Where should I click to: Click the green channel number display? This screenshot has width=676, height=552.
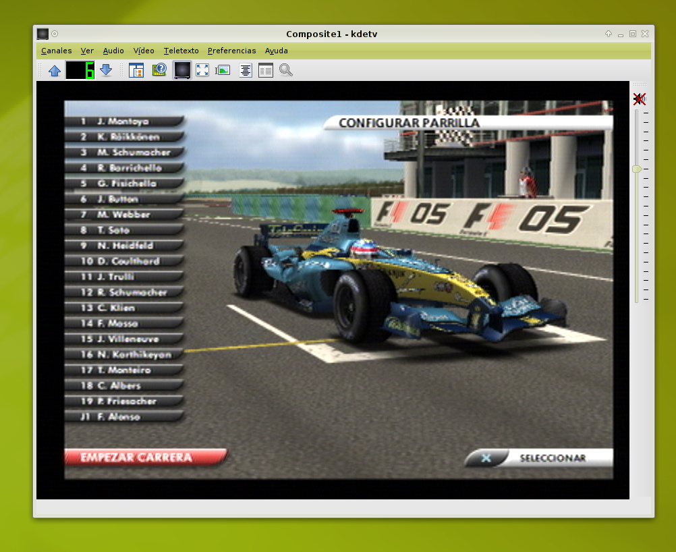pyautogui.click(x=80, y=70)
